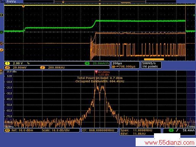Viewport: 196px width, 147px height.
Task: Select the orange frequency trace badge f
Action: click(x=42, y=68)
